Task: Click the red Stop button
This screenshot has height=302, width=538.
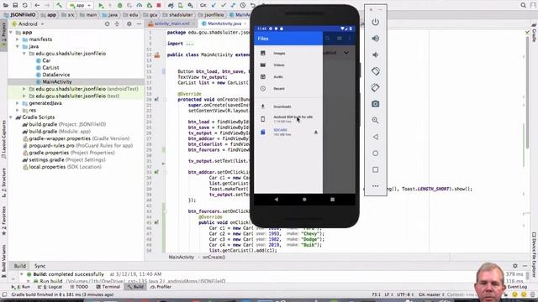Action: pos(159,6)
